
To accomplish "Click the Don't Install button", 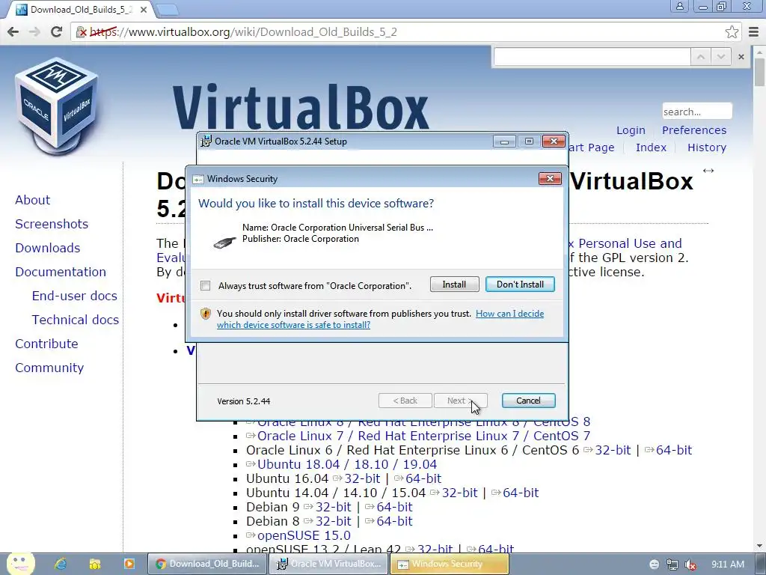I will 520,285.
